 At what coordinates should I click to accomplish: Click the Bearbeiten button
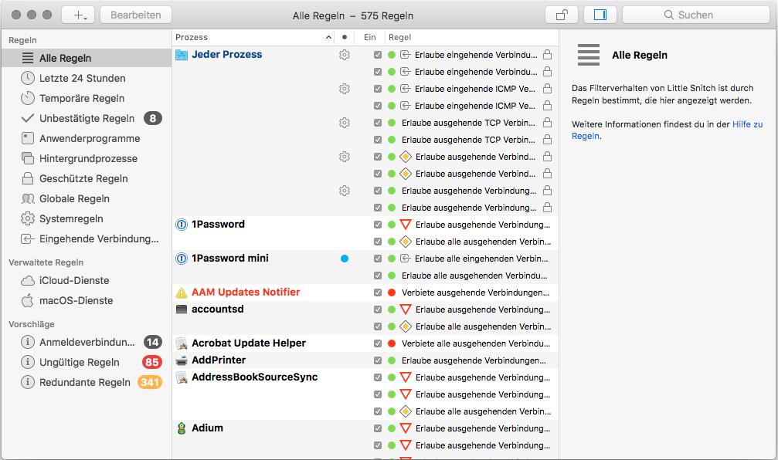point(136,15)
